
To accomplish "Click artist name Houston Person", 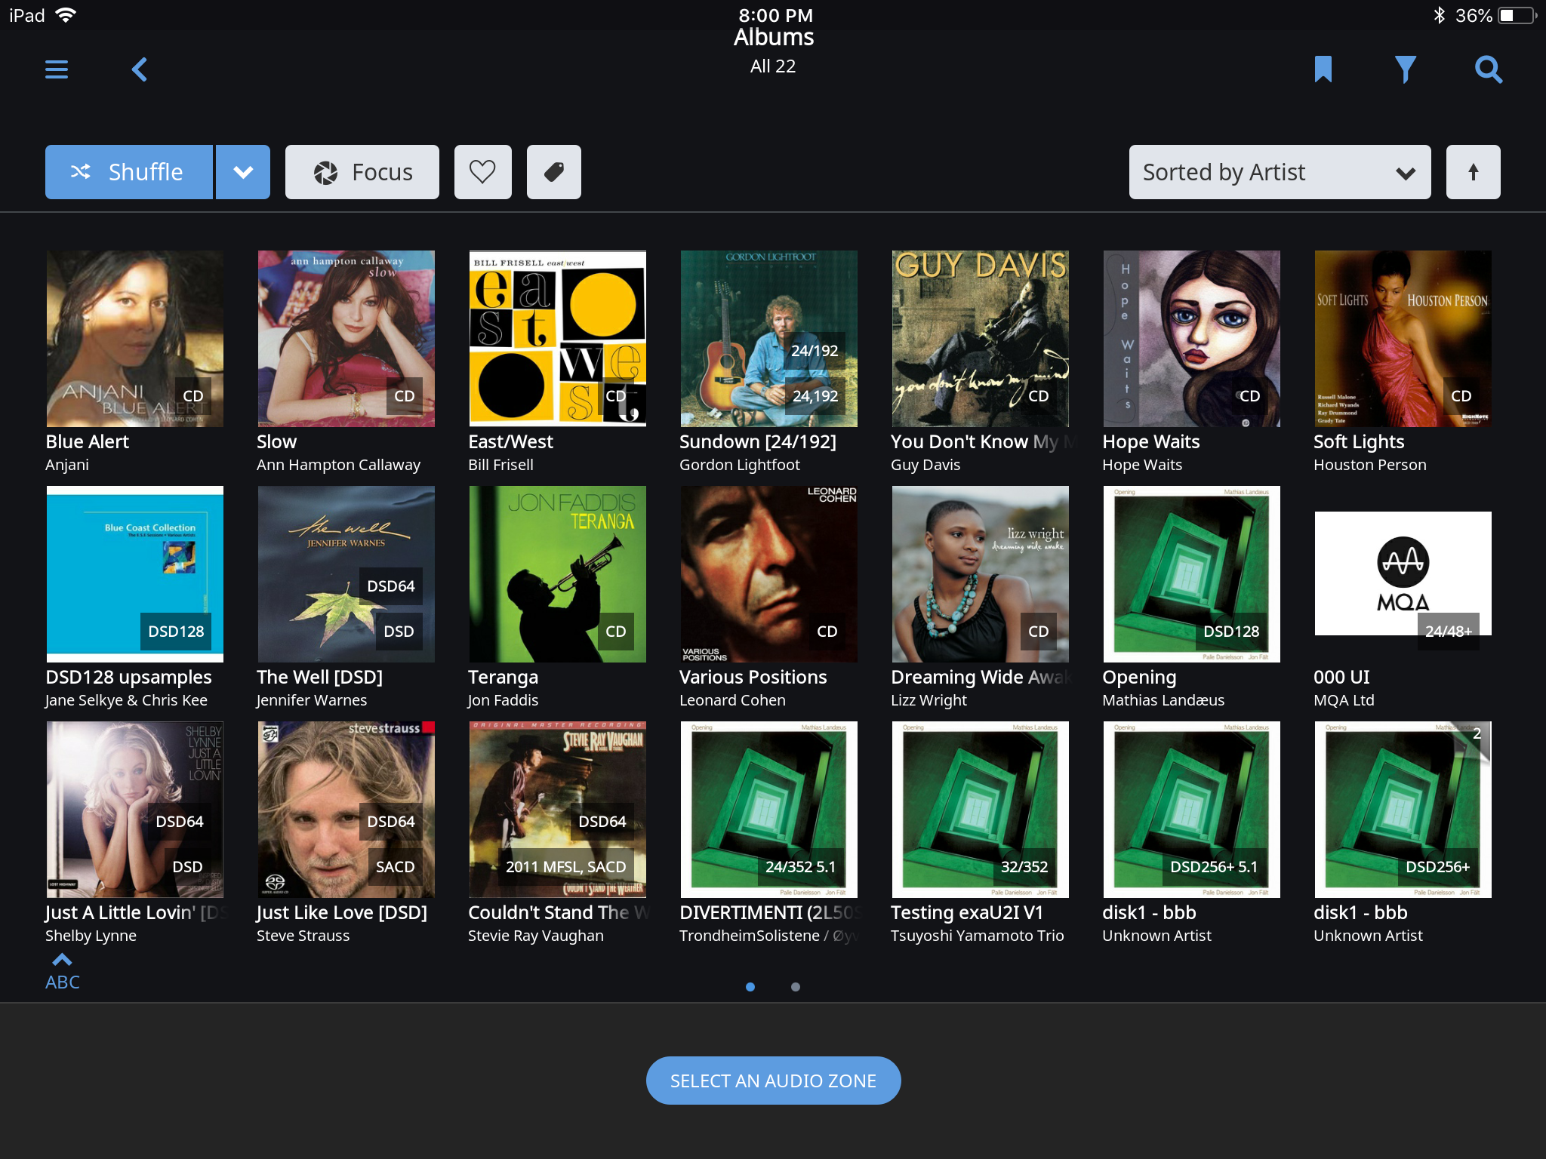I will [x=1370, y=465].
